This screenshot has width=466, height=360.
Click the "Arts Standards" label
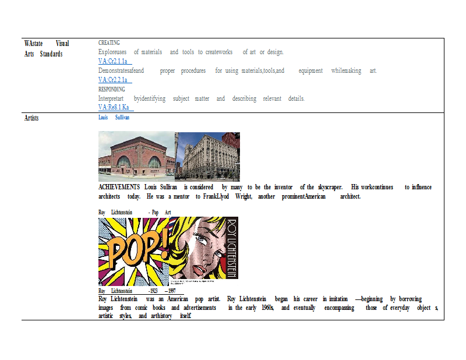click(43, 54)
